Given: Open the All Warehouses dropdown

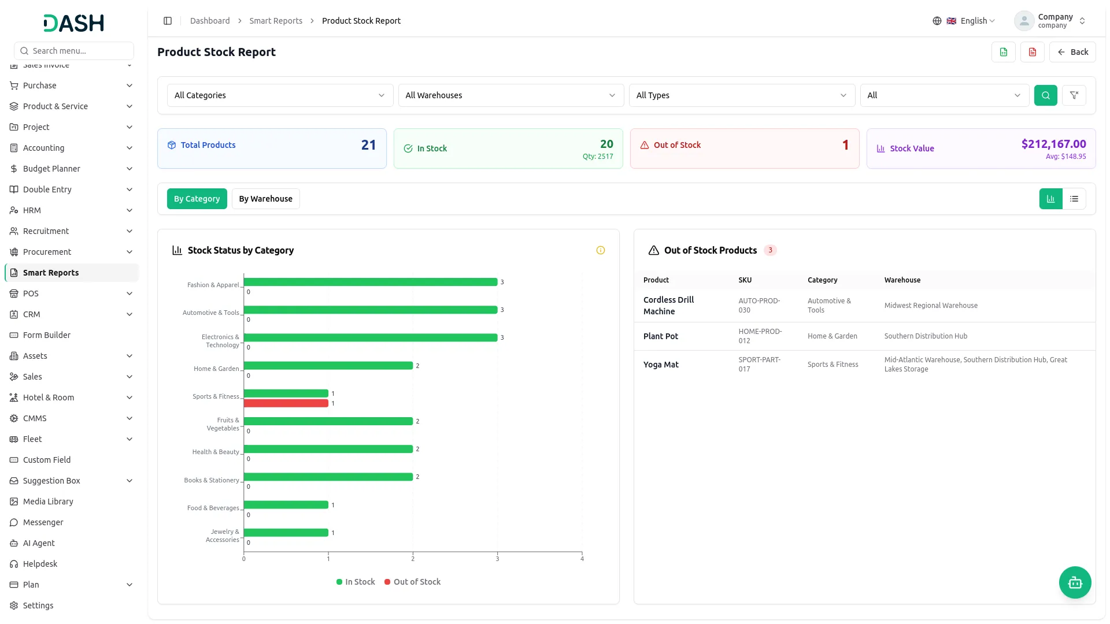Looking at the screenshot, I should [x=511, y=95].
